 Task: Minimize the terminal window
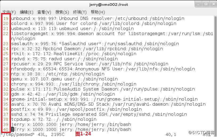point(198,4)
